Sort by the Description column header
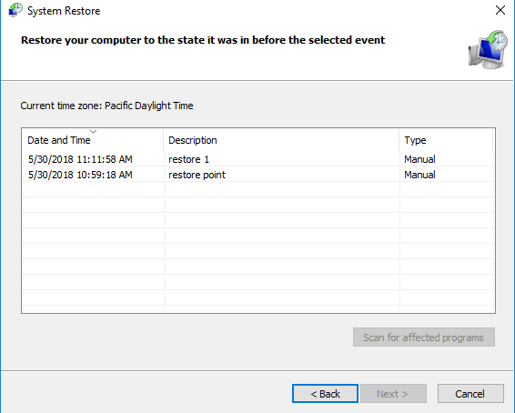This screenshot has width=515, height=413. (281, 140)
